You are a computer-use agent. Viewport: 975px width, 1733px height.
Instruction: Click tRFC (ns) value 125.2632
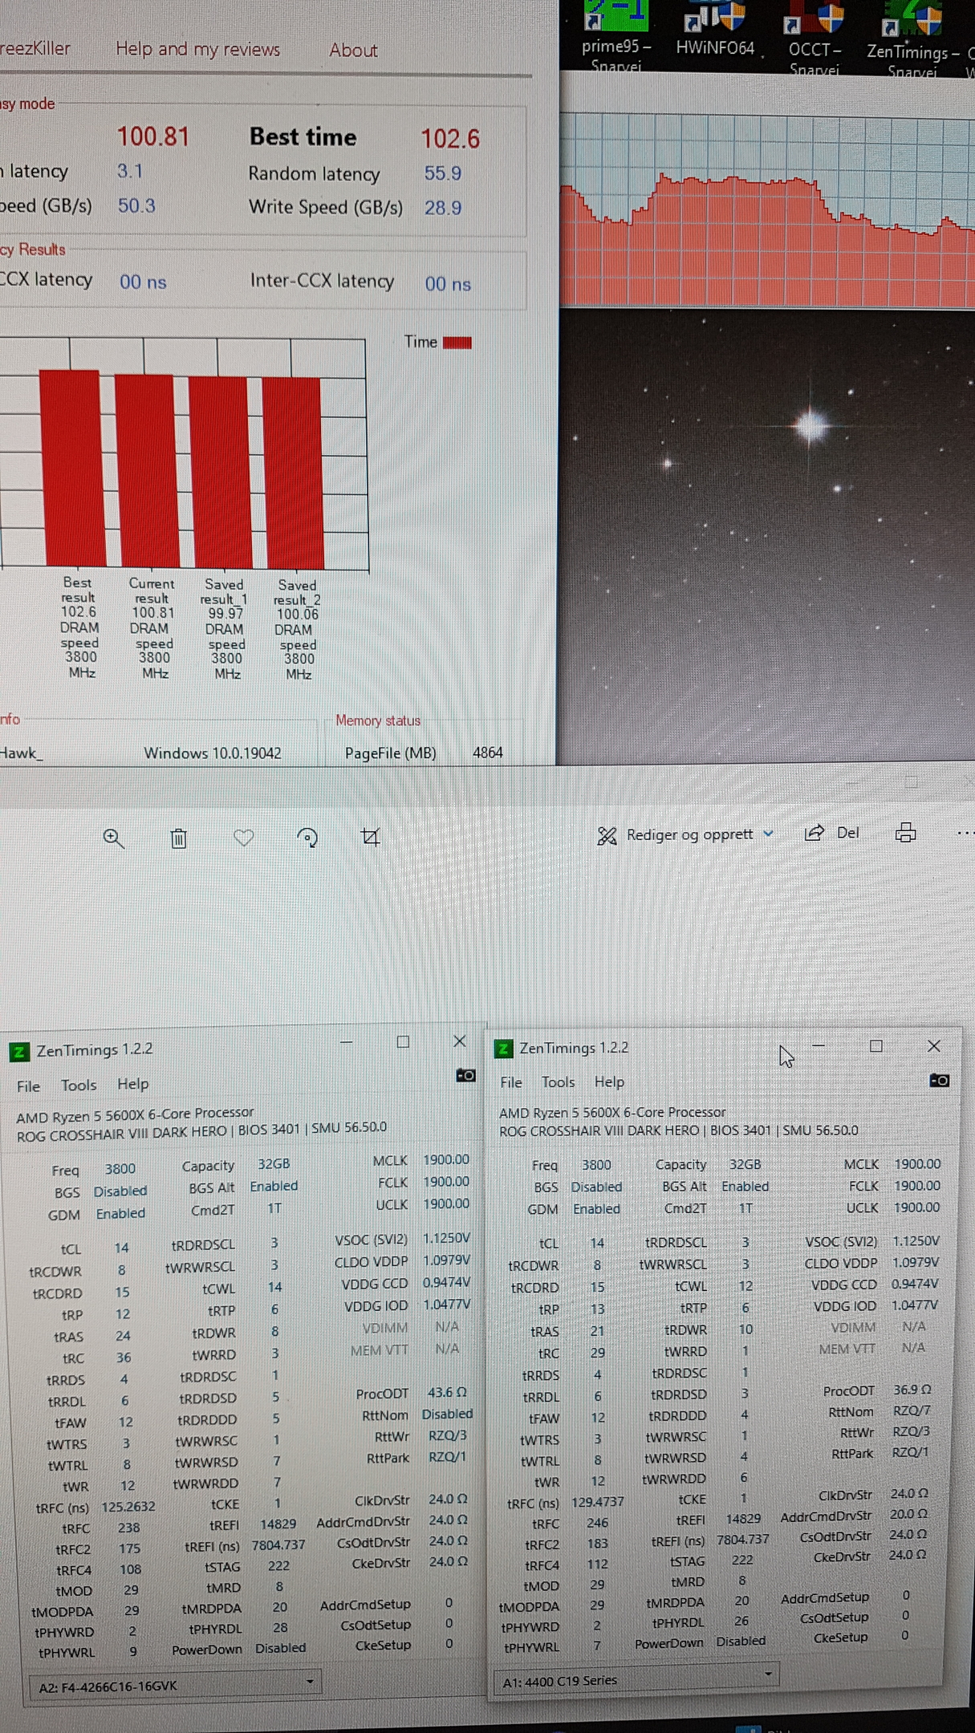pos(128,1507)
